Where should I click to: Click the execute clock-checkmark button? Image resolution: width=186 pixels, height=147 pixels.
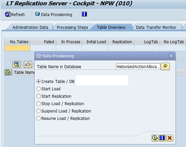(x=155, y=138)
